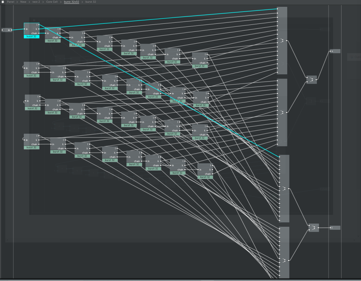Select the 'in' input terminal module
This screenshot has width=361, height=281.
(7, 30)
